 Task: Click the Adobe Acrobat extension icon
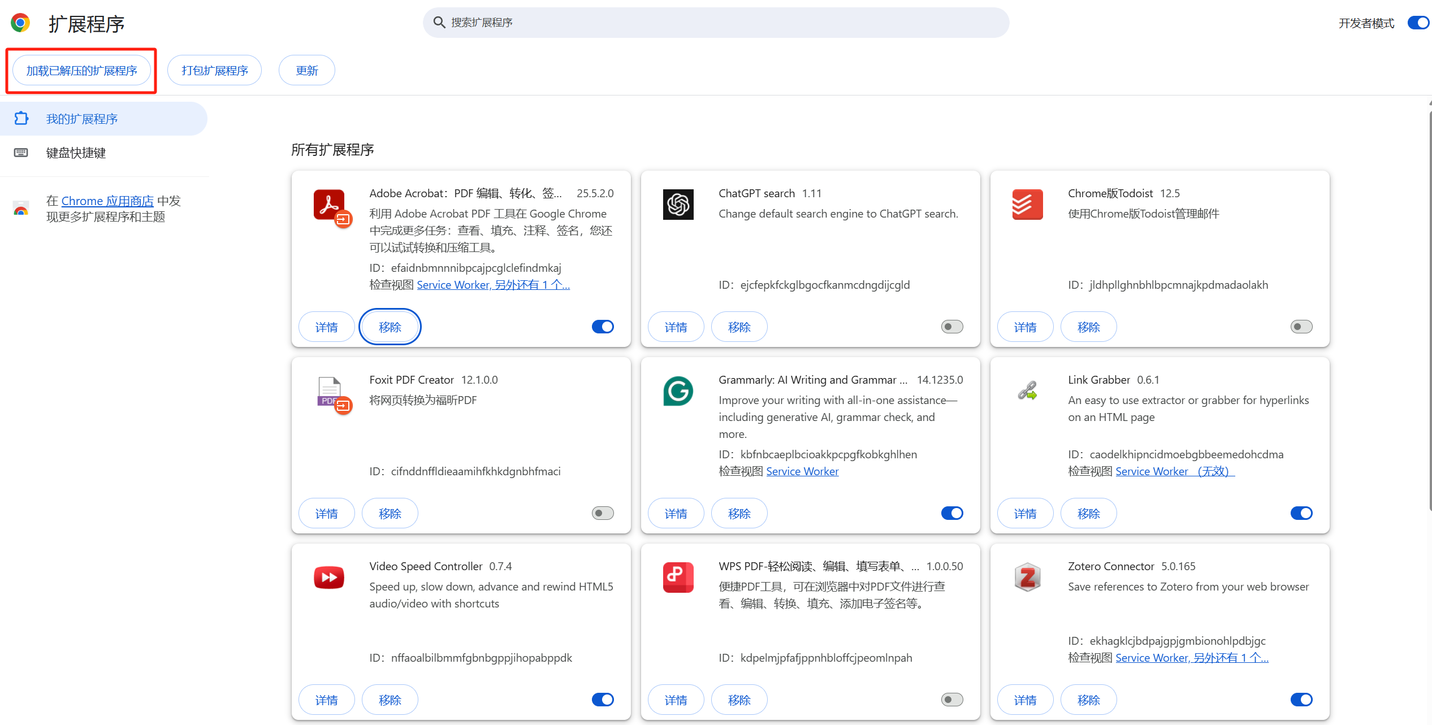[x=330, y=205]
